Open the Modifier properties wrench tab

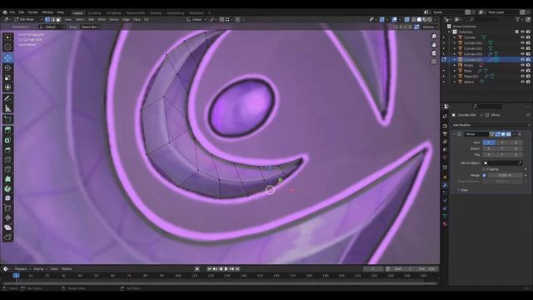click(x=445, y=185)
